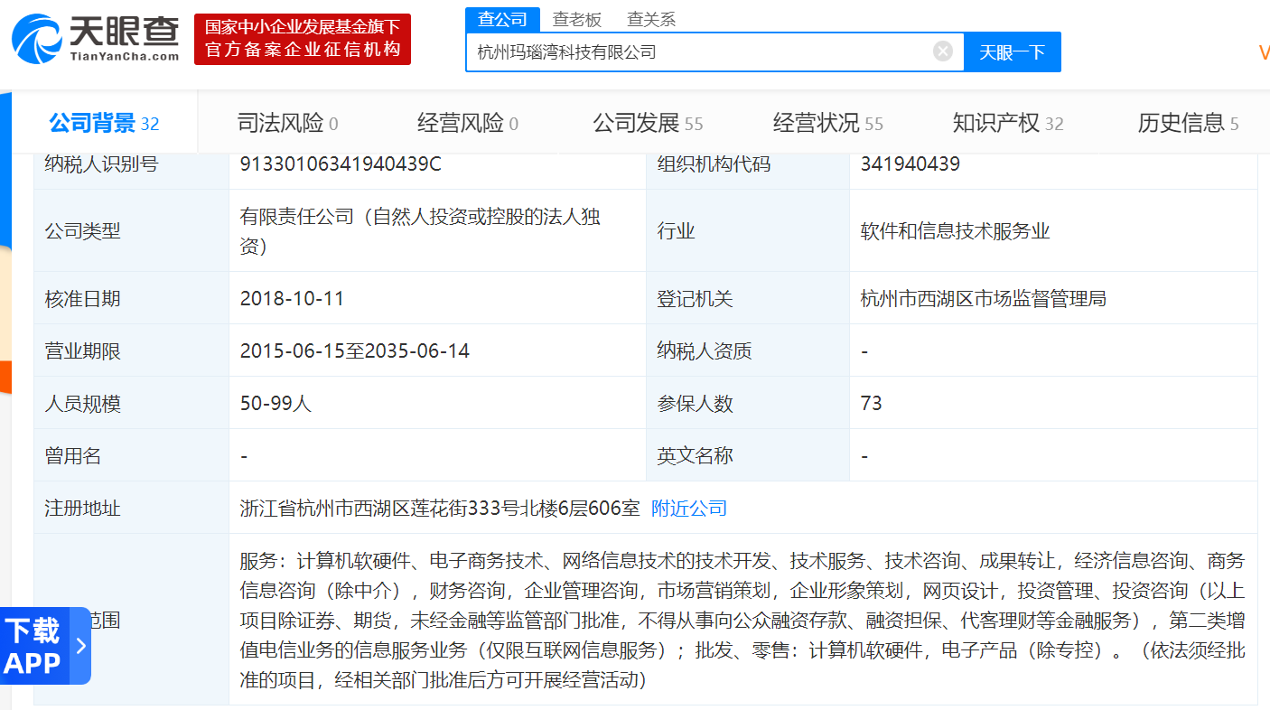
Task: Select company type value 有限责任公司
Action: pos(420,231)
